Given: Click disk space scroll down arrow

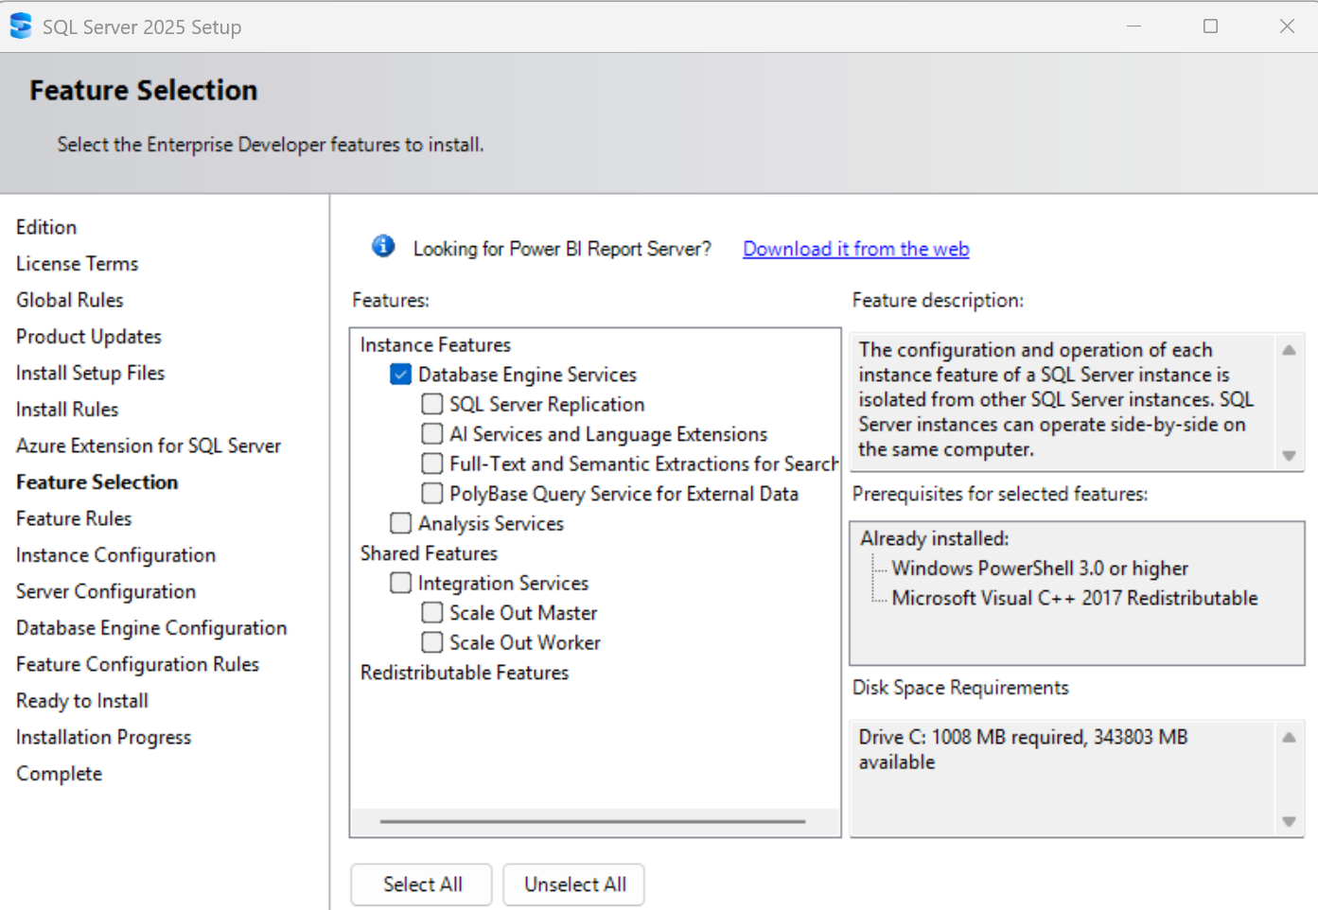Looking at the screenshot, I should click(x=1289, y=821).
